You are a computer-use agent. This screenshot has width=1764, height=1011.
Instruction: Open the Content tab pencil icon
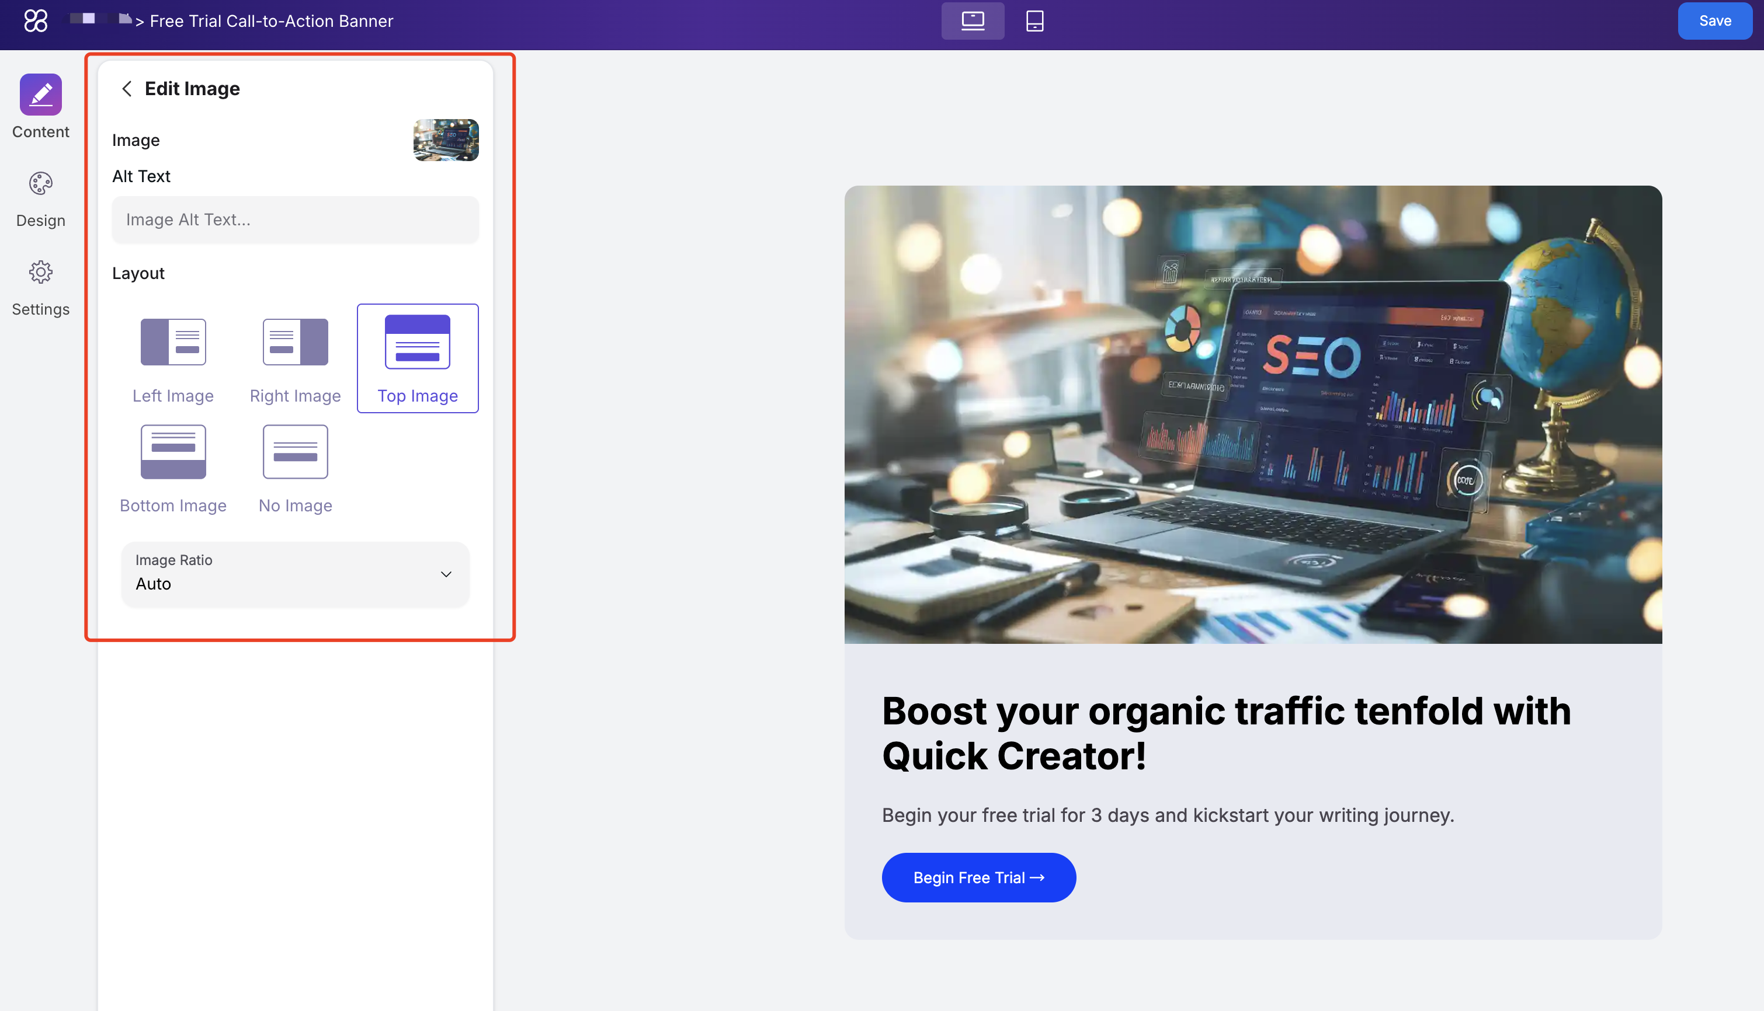tap(40, 95)
